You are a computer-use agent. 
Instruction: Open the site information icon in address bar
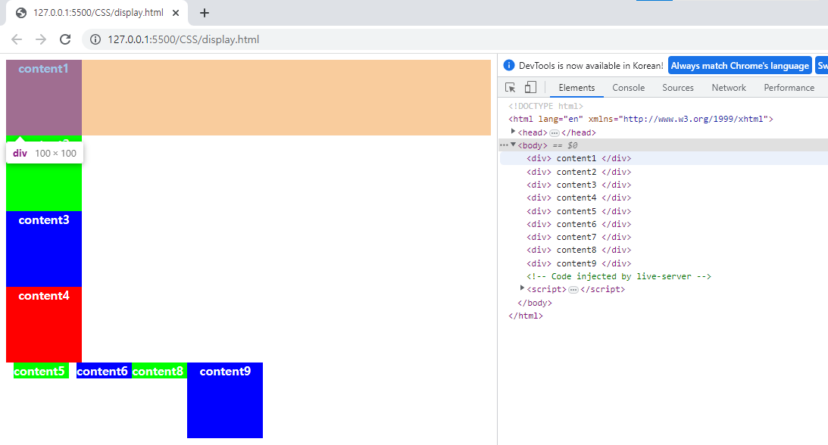coord(95,39)
